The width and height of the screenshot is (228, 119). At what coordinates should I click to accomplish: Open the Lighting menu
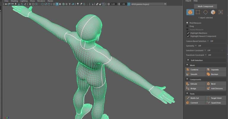(x=24, y=1)
